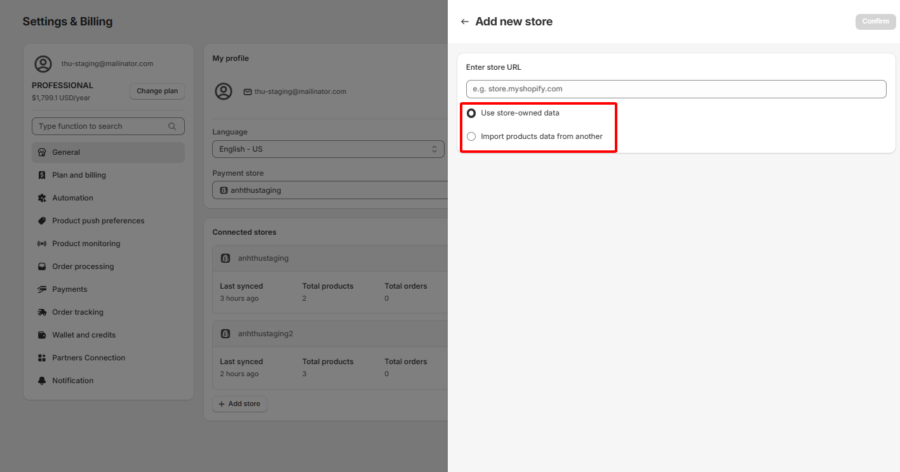Click the Notification bell icon
The image size is (900, 472).
pos(42,381)
